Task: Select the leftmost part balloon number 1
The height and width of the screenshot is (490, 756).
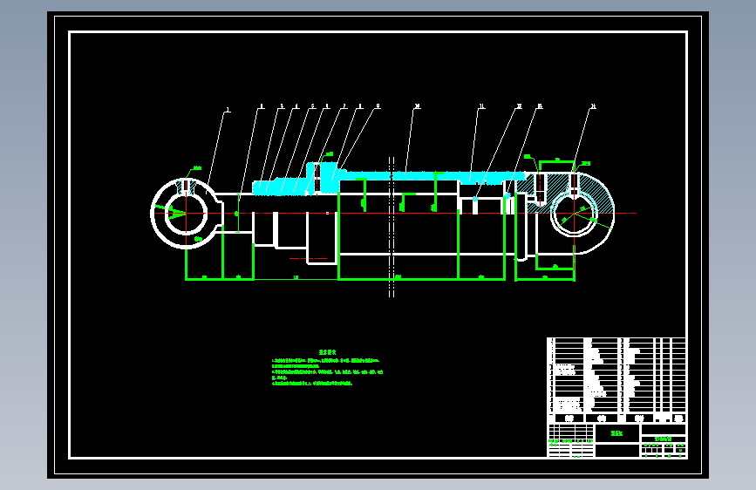Action: pyautogui.click(x=228, y=111)
